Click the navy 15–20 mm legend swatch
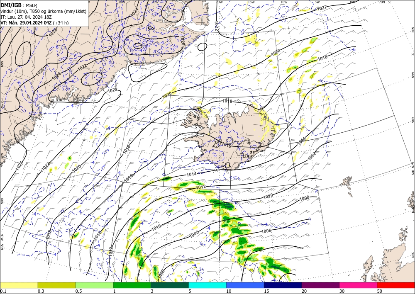 (x=283, y=285)
